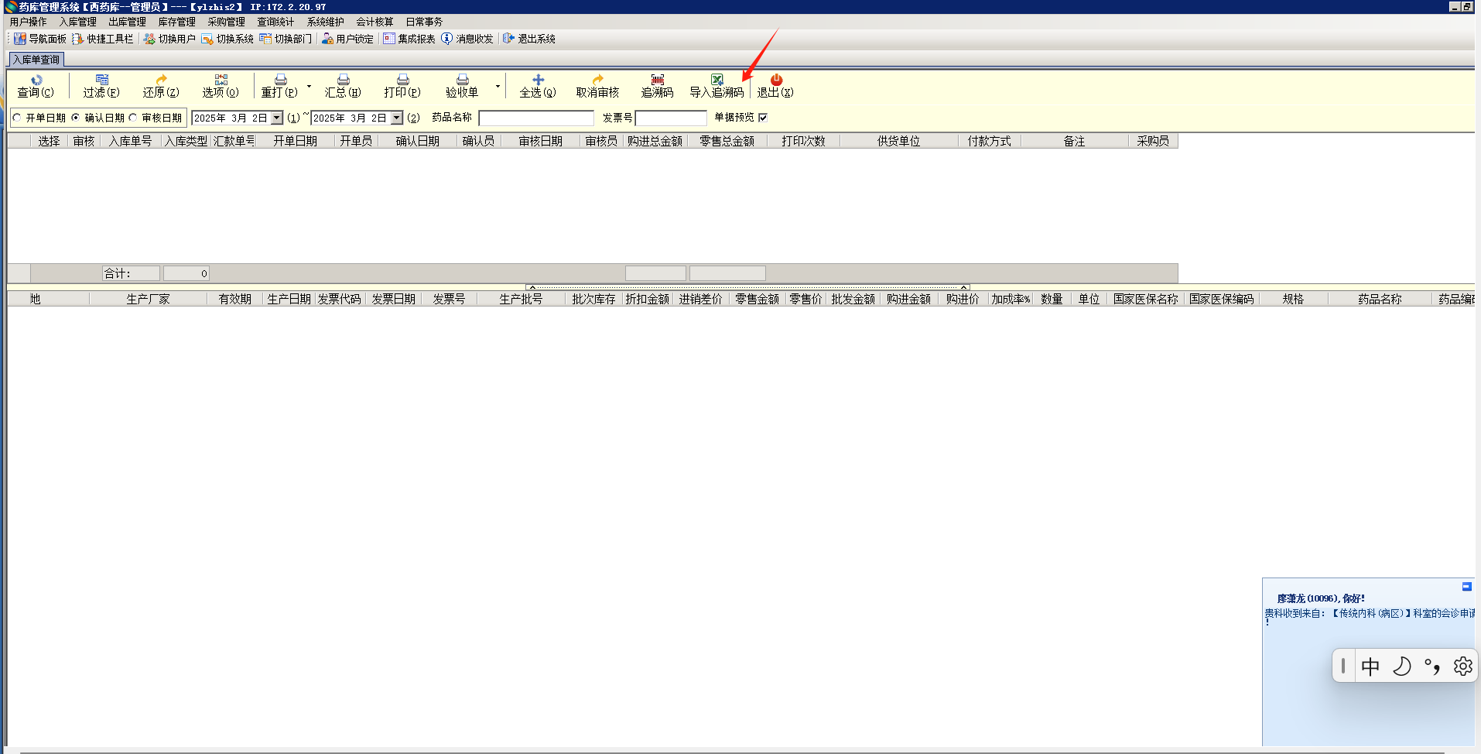The image size is (1481, 754).
Task: Click the 取消审核 cancel audit icon
Action: (597, 80)
